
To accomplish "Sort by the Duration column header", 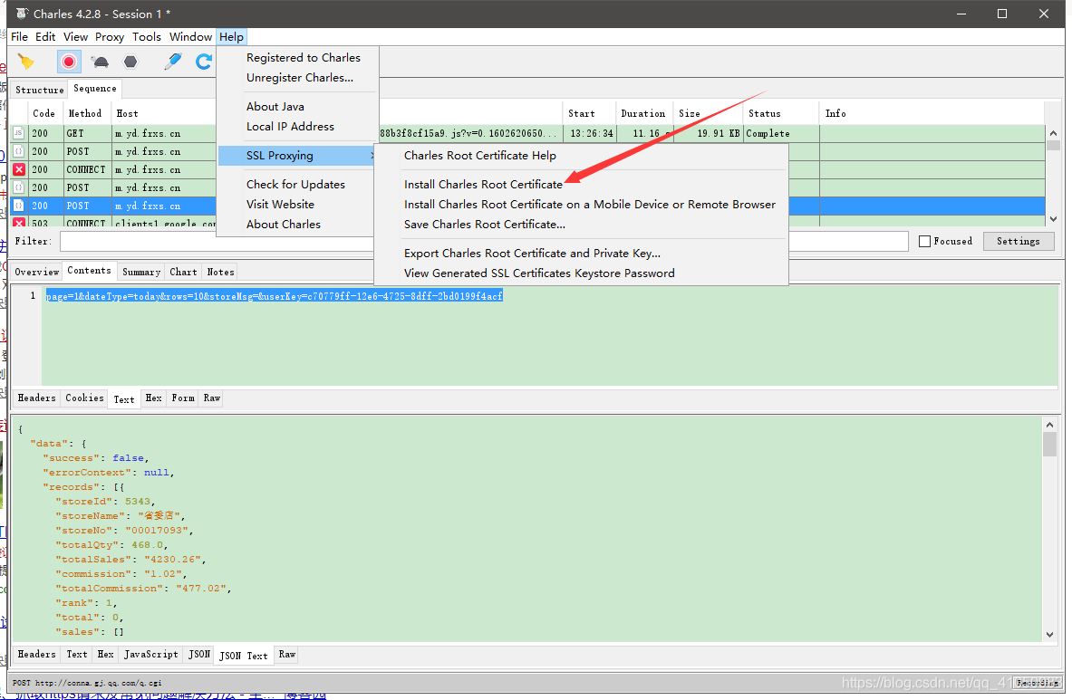I will (642, 113).
